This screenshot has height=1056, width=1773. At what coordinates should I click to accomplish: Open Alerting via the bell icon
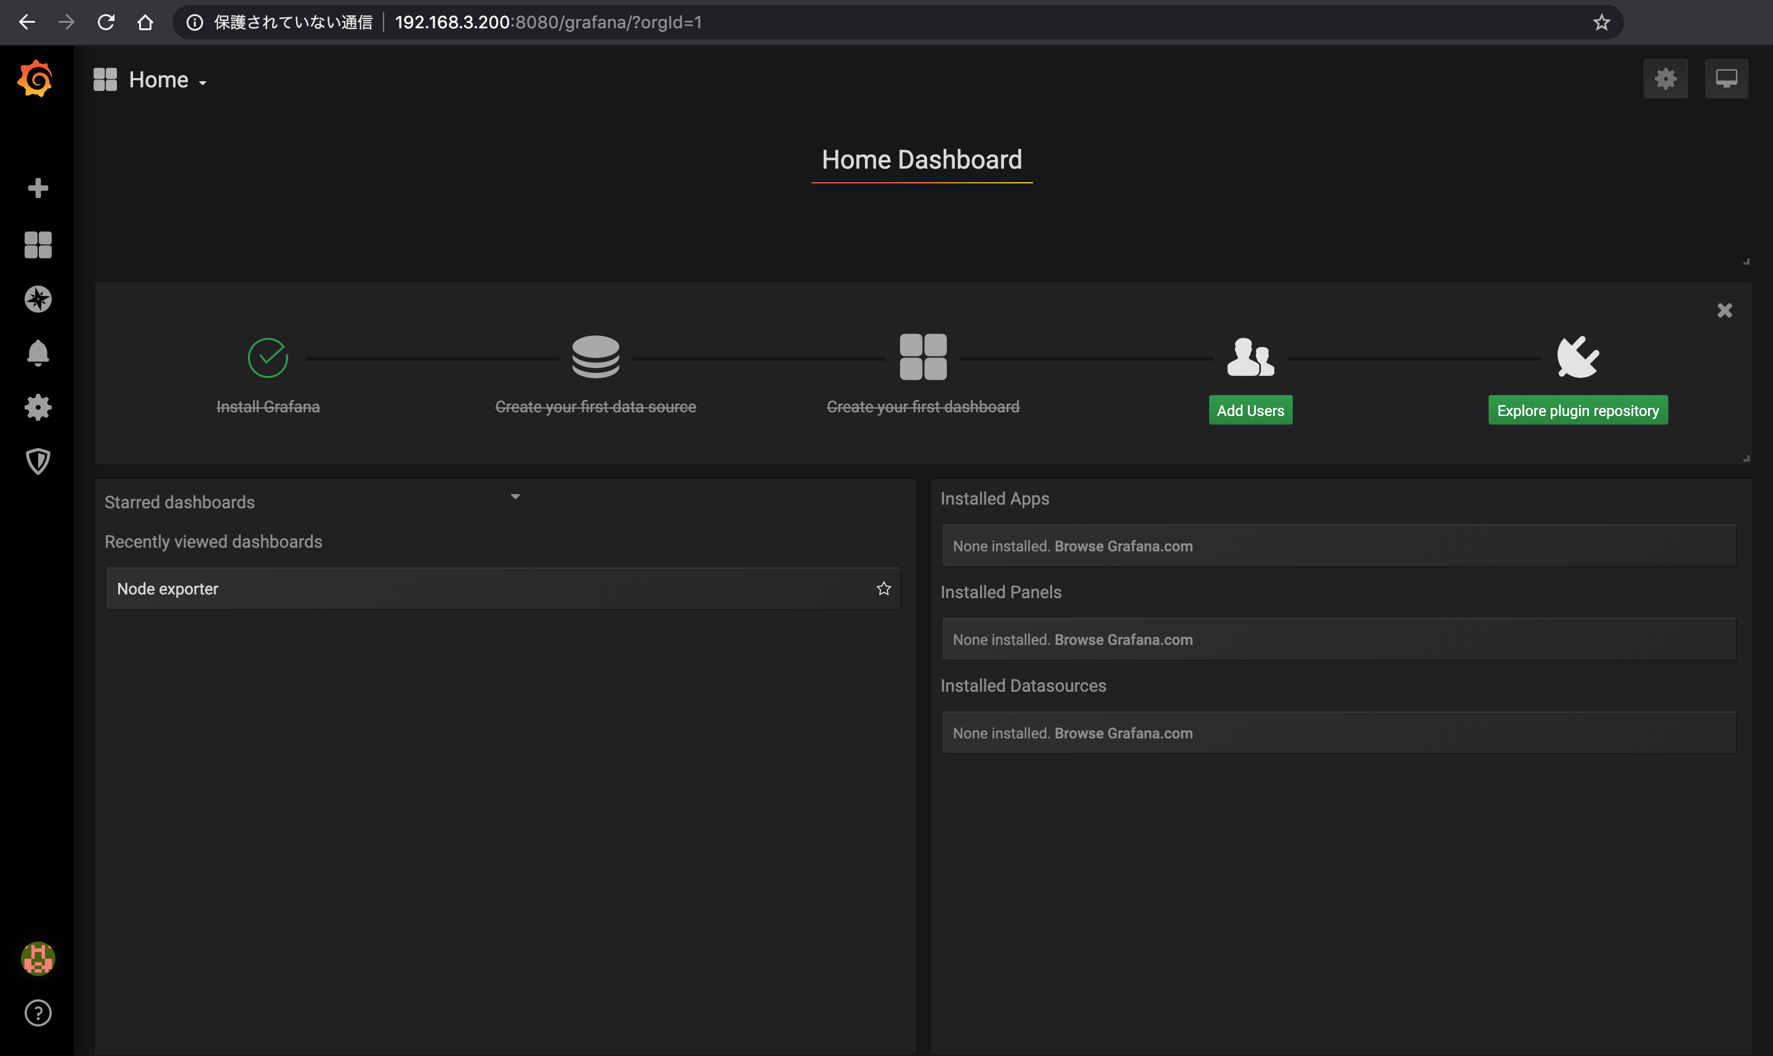tap(38, 353)
